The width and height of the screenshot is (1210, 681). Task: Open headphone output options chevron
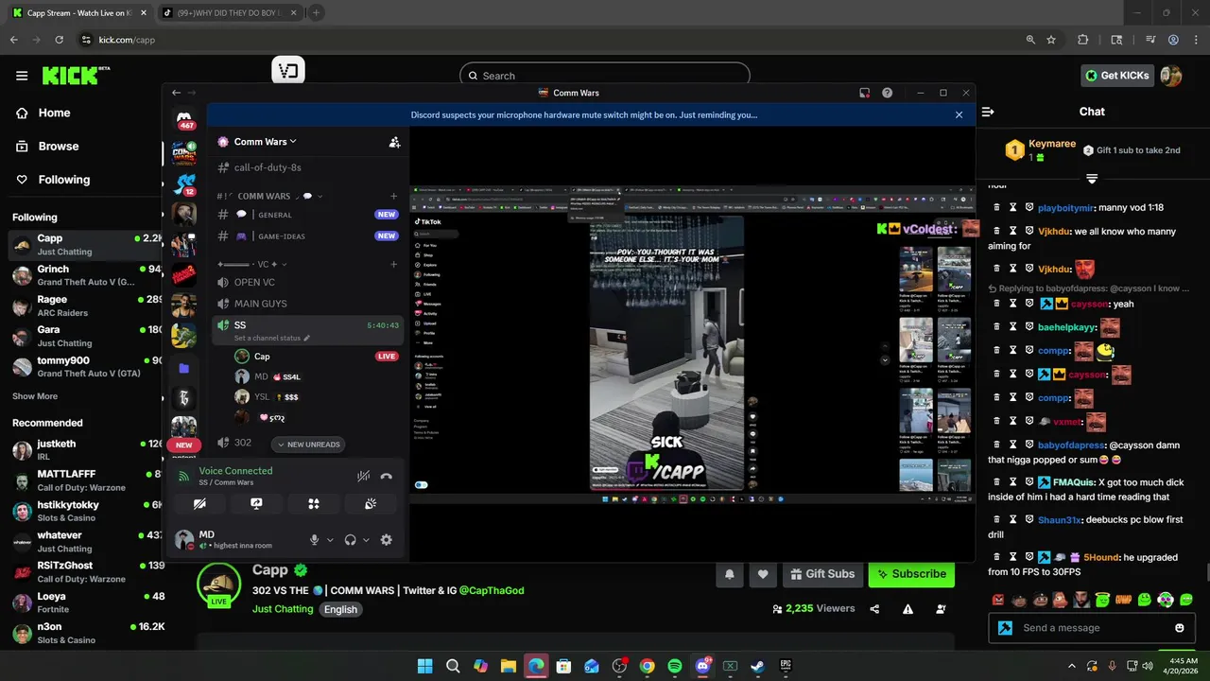[x=366, y=540]
